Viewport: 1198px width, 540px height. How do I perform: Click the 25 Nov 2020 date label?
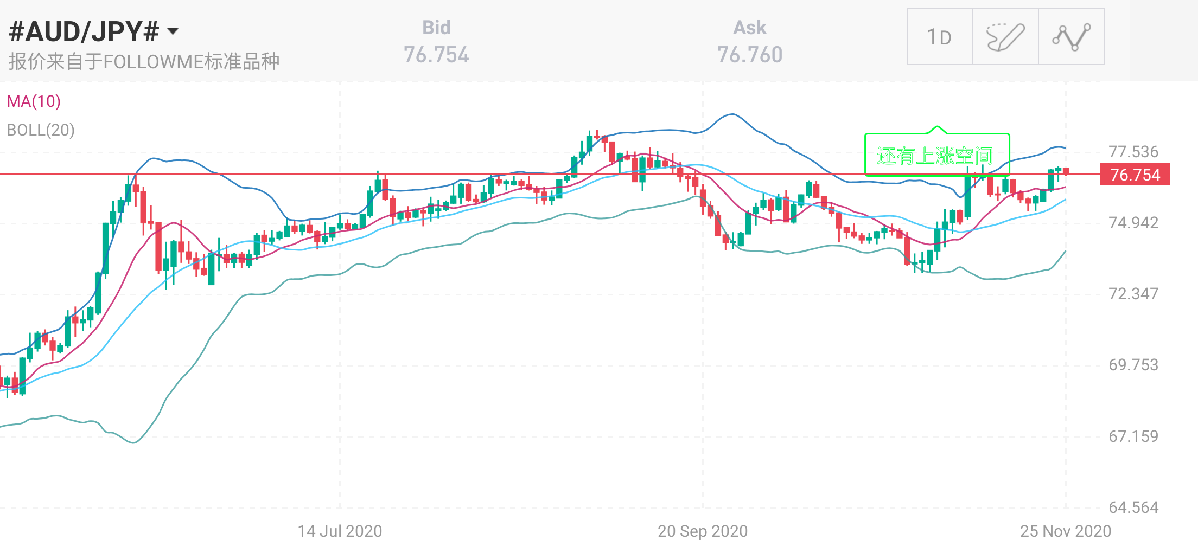click(1065, 531)
